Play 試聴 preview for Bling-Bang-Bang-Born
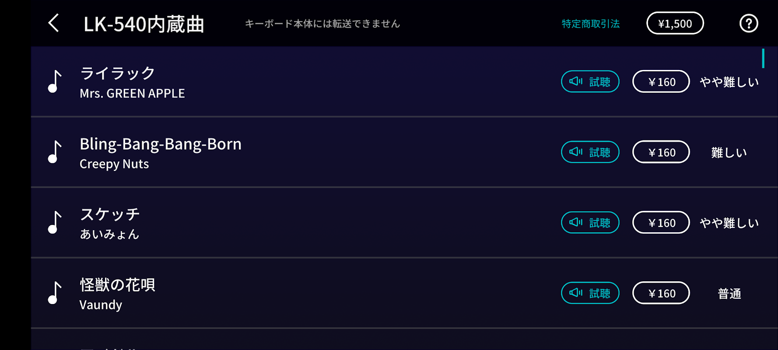Screen dimensions: 778x350 tap(590, 152)
